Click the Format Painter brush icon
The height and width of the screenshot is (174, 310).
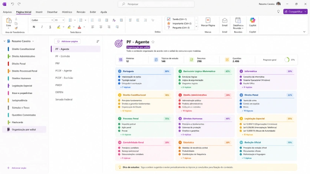[16, 28]
